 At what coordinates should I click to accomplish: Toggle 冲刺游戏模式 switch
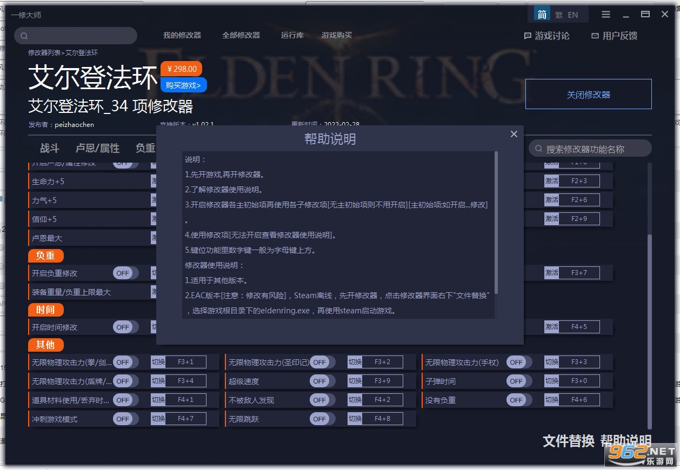(x=125, y=419)
